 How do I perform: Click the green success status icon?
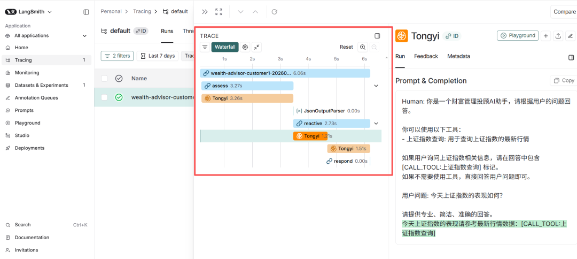pyautogui.click(x=119, y=97)
